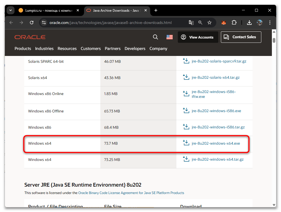The height and width of the screenshot is (212, 281).
Task: Open the Partners menu
Action: coord(113,49)
